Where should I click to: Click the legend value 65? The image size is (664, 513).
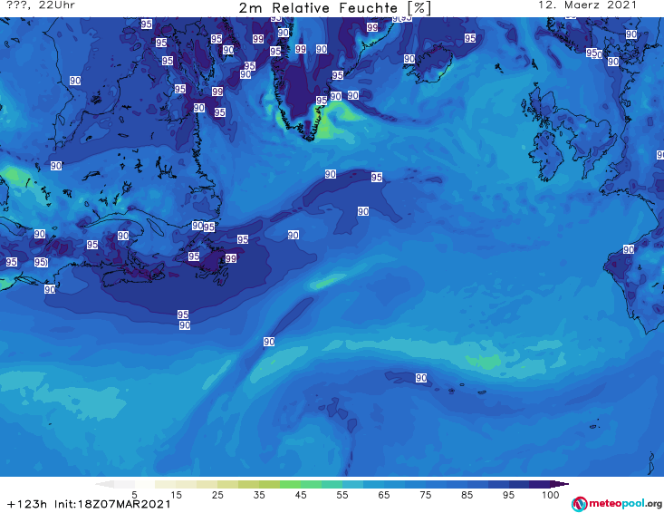point(384,494)
